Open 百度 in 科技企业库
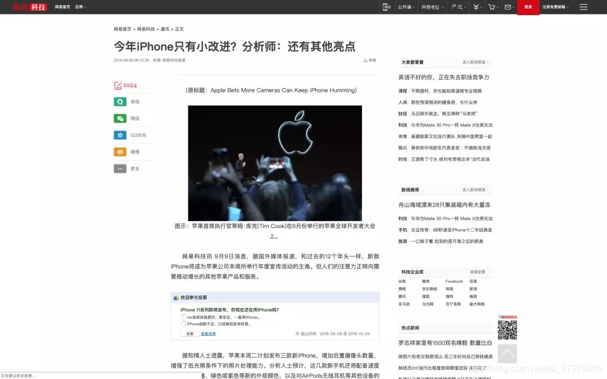607x379 pixels. pos(473,281)
